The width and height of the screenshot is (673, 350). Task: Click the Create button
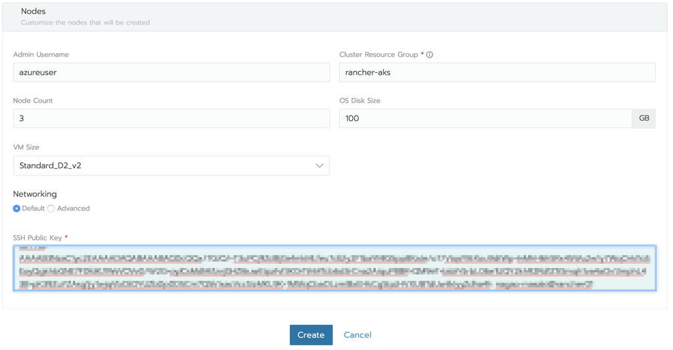pos(311,335)
